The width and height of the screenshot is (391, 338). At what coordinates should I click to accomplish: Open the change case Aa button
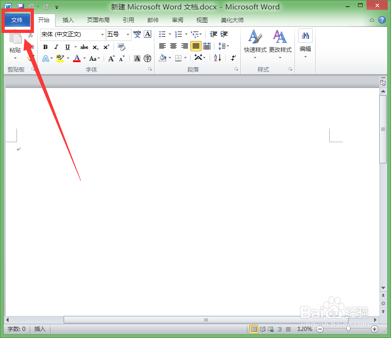94,58
